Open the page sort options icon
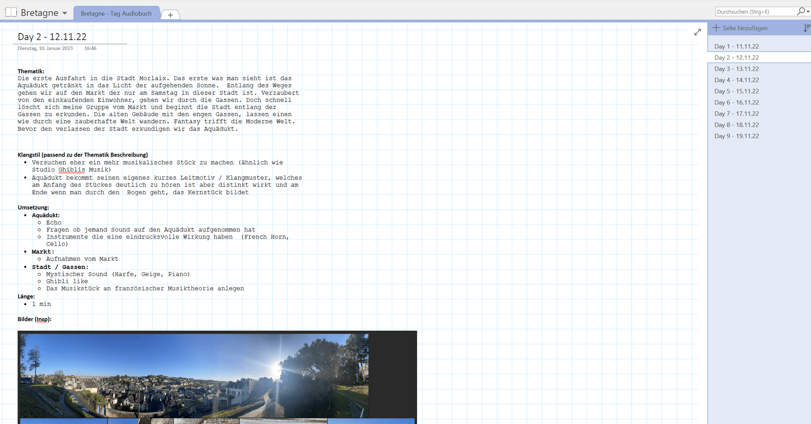Screen dimensions: 811x424 [806, 28]
